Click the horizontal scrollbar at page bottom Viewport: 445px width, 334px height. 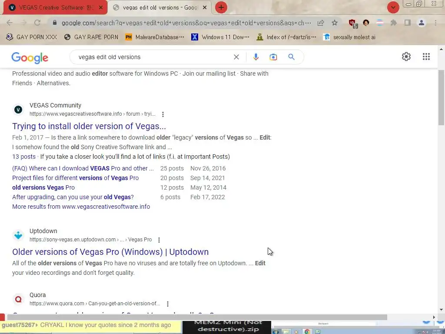(197, 317)
